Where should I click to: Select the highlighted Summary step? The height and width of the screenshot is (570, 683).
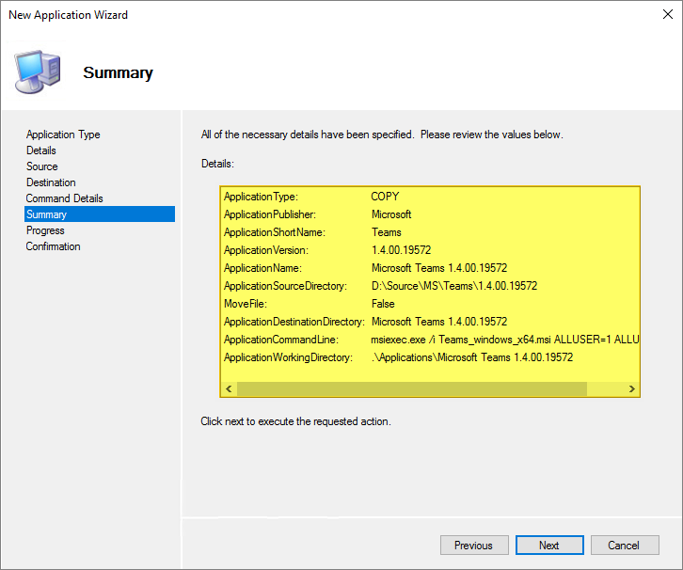point(47,214)
